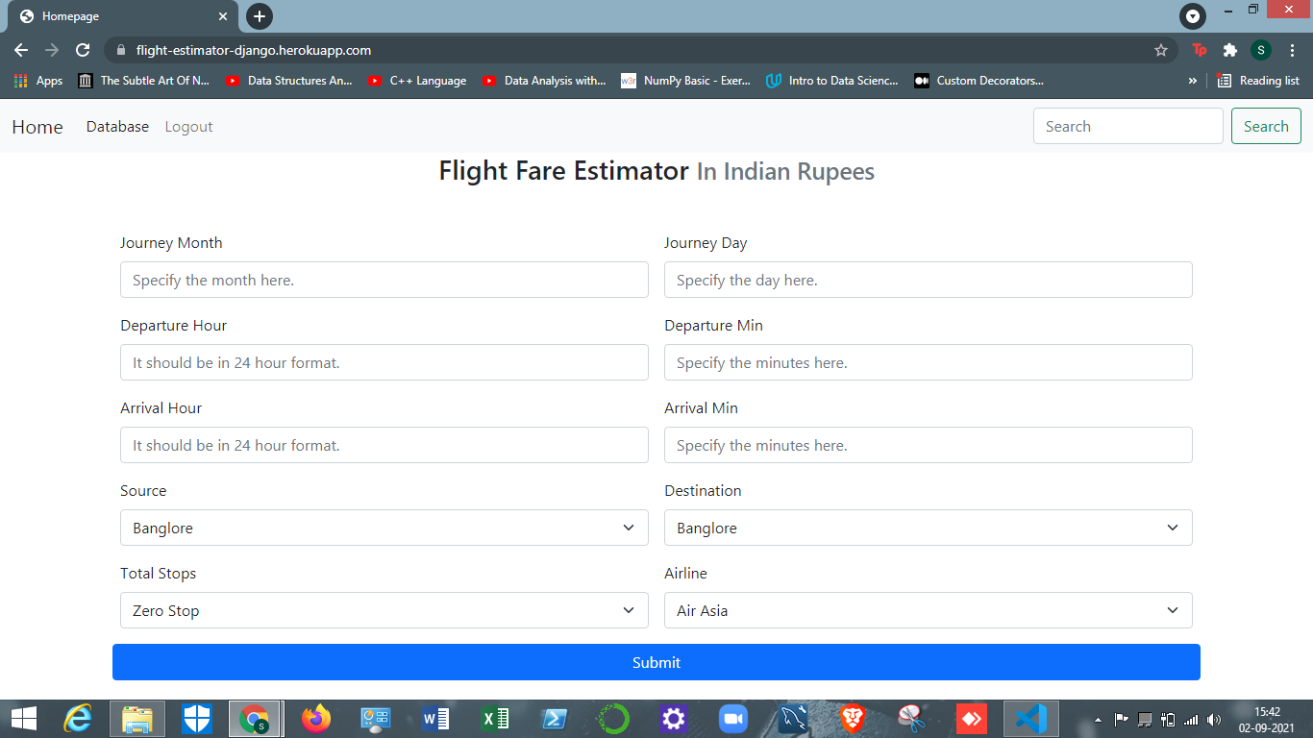Screen dimensions: 1313x738
Task: Focus the Departure Hour input field
Action: 384,362
